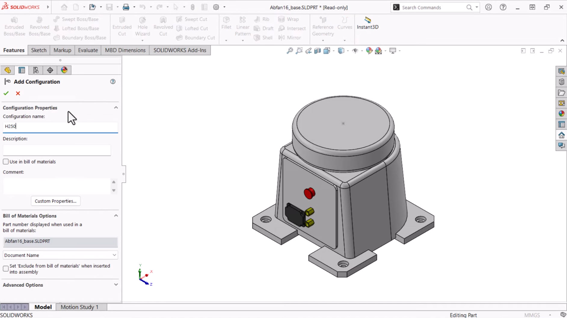The image size is (567, 318).
Task: Click into the Description text field
Action: click(x=57, y=150)
